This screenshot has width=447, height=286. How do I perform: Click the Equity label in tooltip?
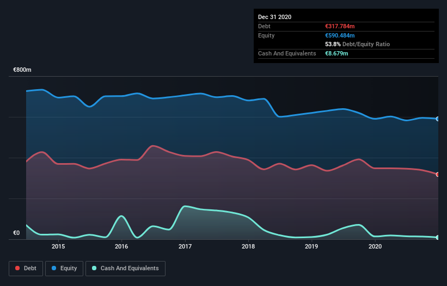click(266, 35)
